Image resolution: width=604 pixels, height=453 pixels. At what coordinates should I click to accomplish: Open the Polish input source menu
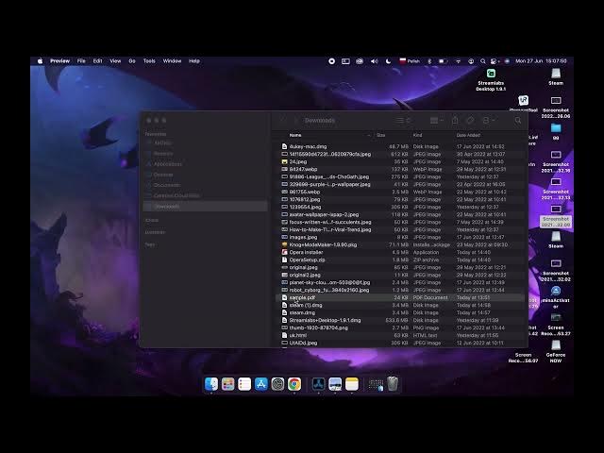[410, 60]
